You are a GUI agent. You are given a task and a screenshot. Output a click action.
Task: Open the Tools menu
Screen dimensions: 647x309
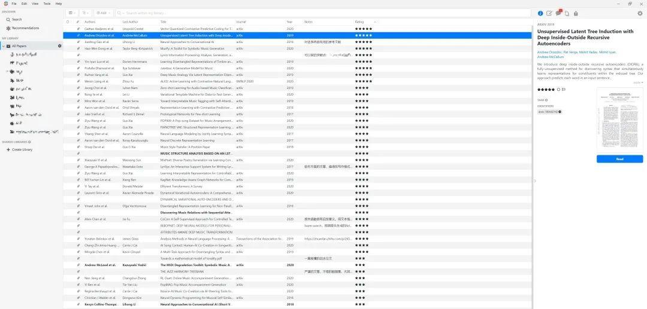point(46,4)
